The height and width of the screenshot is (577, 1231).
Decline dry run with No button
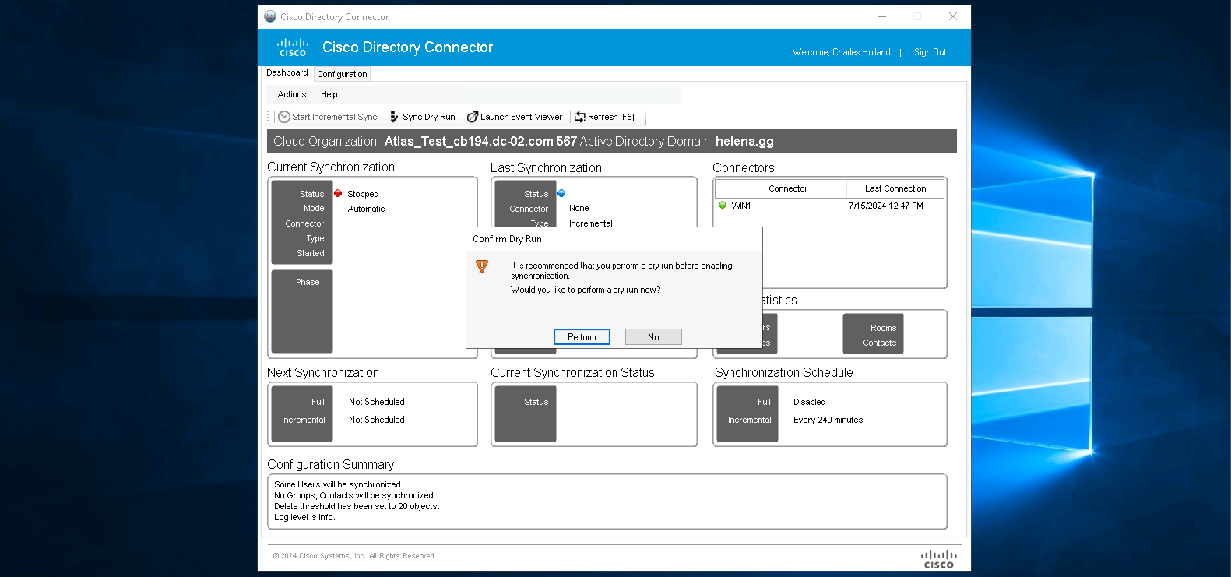(x=653, y=336)
